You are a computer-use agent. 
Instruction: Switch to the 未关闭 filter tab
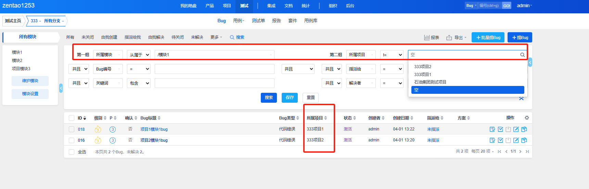coord(88,37)
